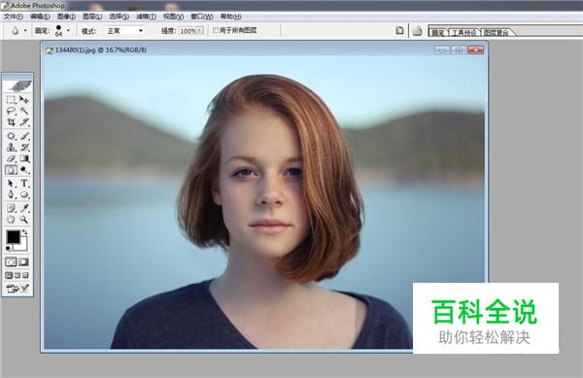Select the Rectangular Marquee tool
This screenshot has width=583, height=378.
coord(11,99)
